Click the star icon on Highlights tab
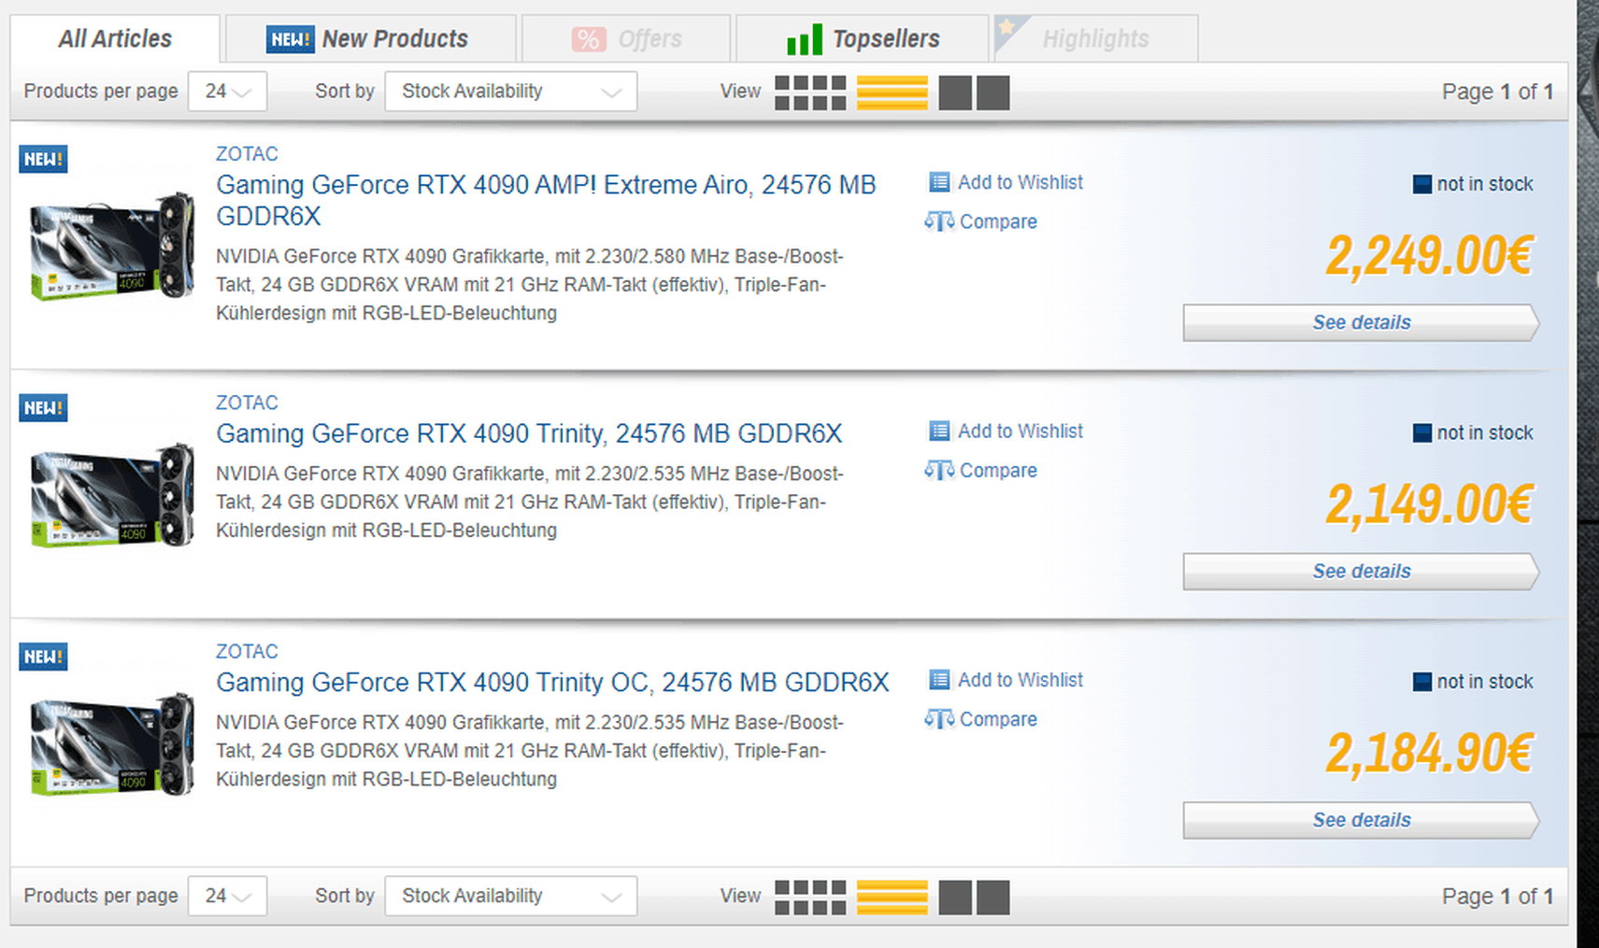The width and height of the screenshot is (1599, 948). click(x=1007, y=27)
